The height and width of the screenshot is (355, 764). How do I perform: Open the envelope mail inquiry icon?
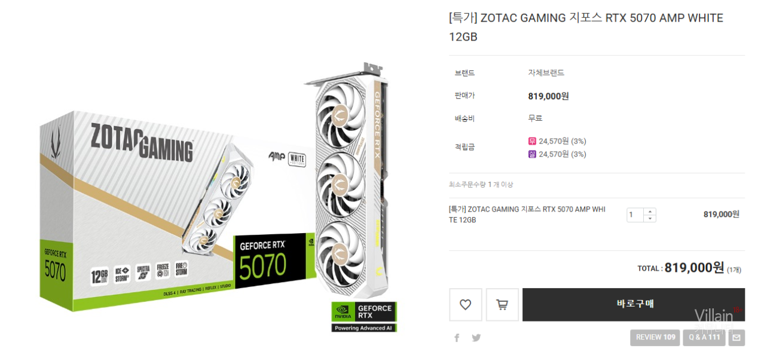737,338
